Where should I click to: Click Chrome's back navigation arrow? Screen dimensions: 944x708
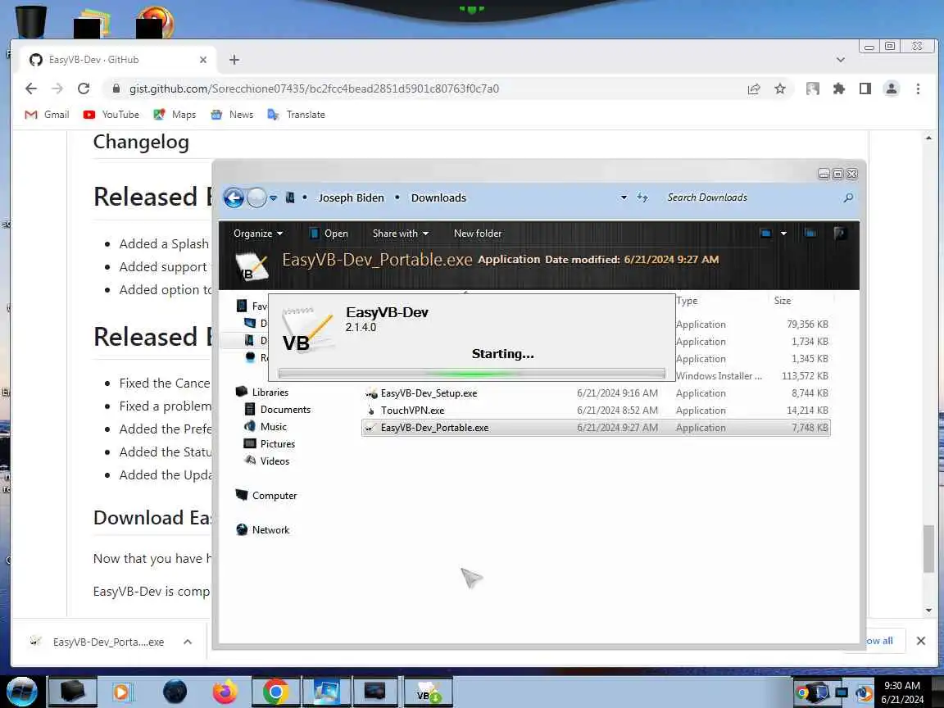[x=31, y=88]
